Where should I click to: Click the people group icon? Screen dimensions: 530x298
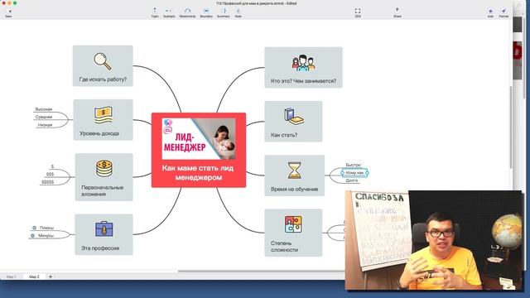click(x=303, y=63)
